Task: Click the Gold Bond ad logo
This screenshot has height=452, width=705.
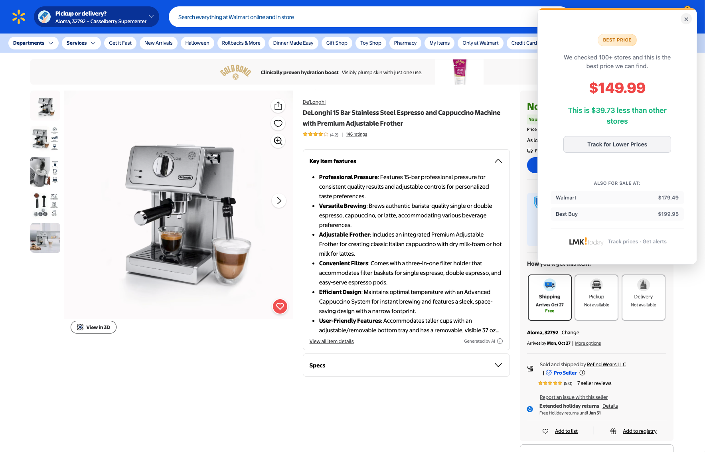Action: pyautogui.click(x=235, y=72)
